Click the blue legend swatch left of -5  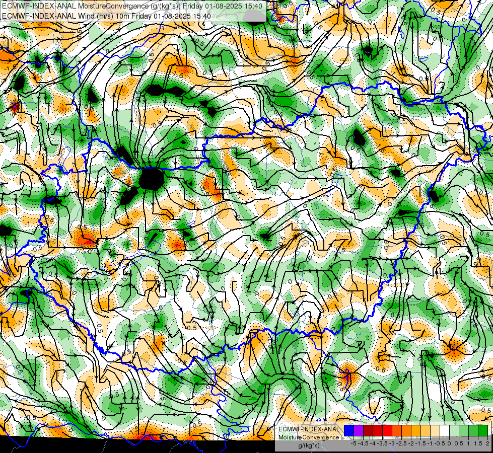349,430
